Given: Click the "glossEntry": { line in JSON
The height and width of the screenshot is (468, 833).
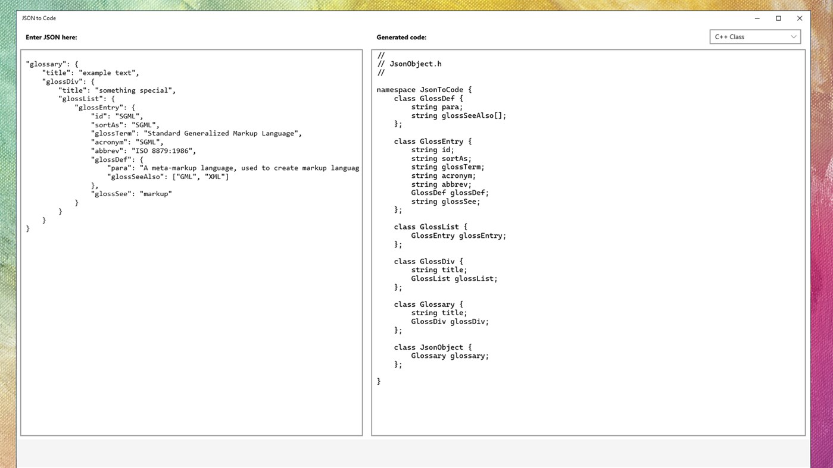Looking at the screenshot, I should click(105, 108).
